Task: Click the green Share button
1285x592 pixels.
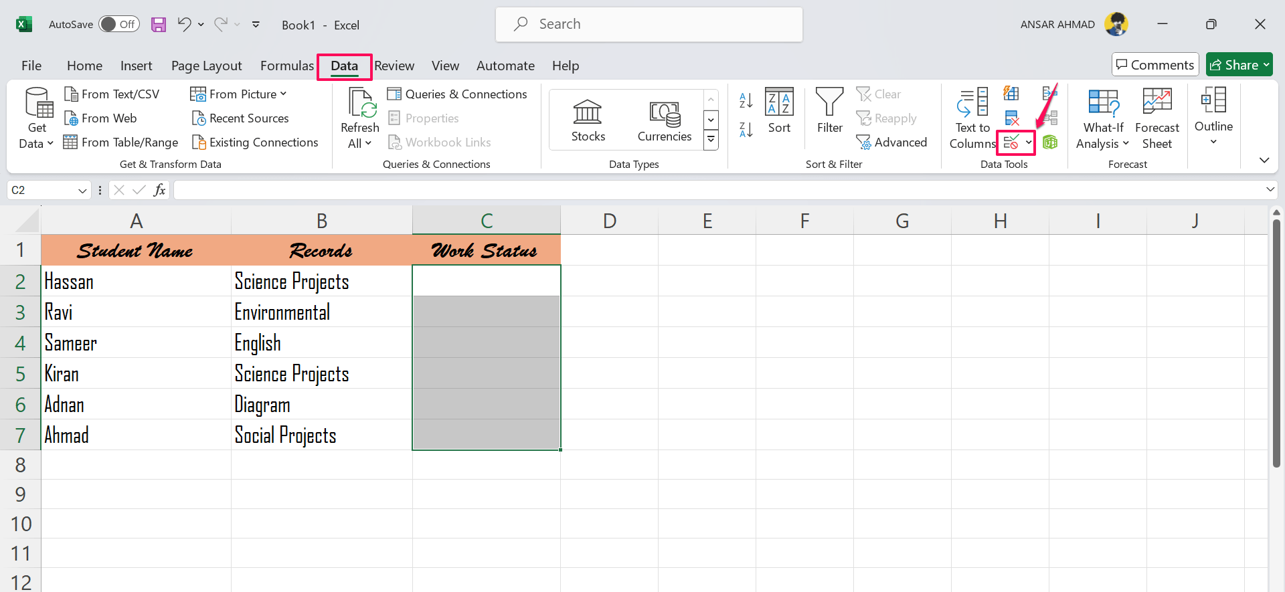Action: (1239, 65)
